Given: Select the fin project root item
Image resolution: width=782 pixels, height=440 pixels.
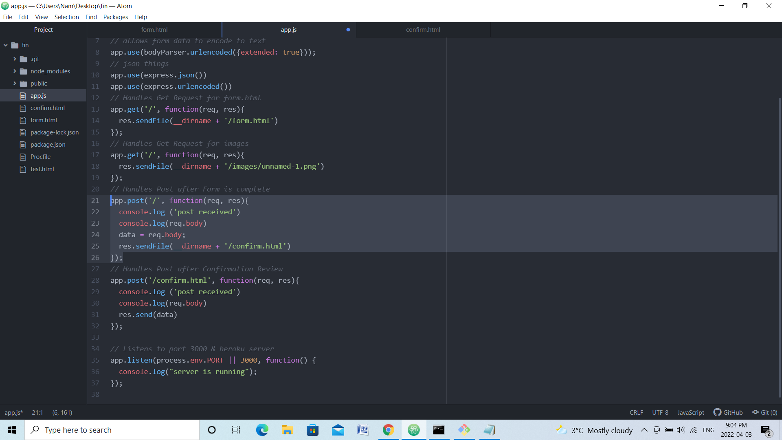Looking at the screenshot, I should 25,45.
